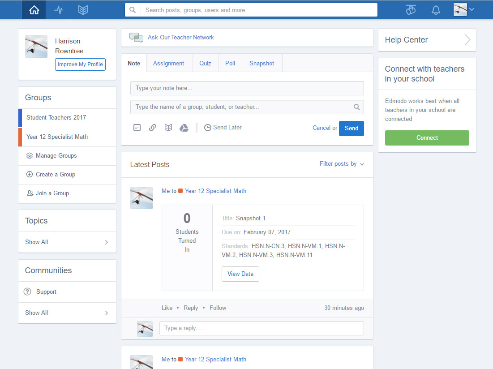This screenshot has height=369, width=493.
Task: Click the author avatar on first post
Action: tap(141, 198)
